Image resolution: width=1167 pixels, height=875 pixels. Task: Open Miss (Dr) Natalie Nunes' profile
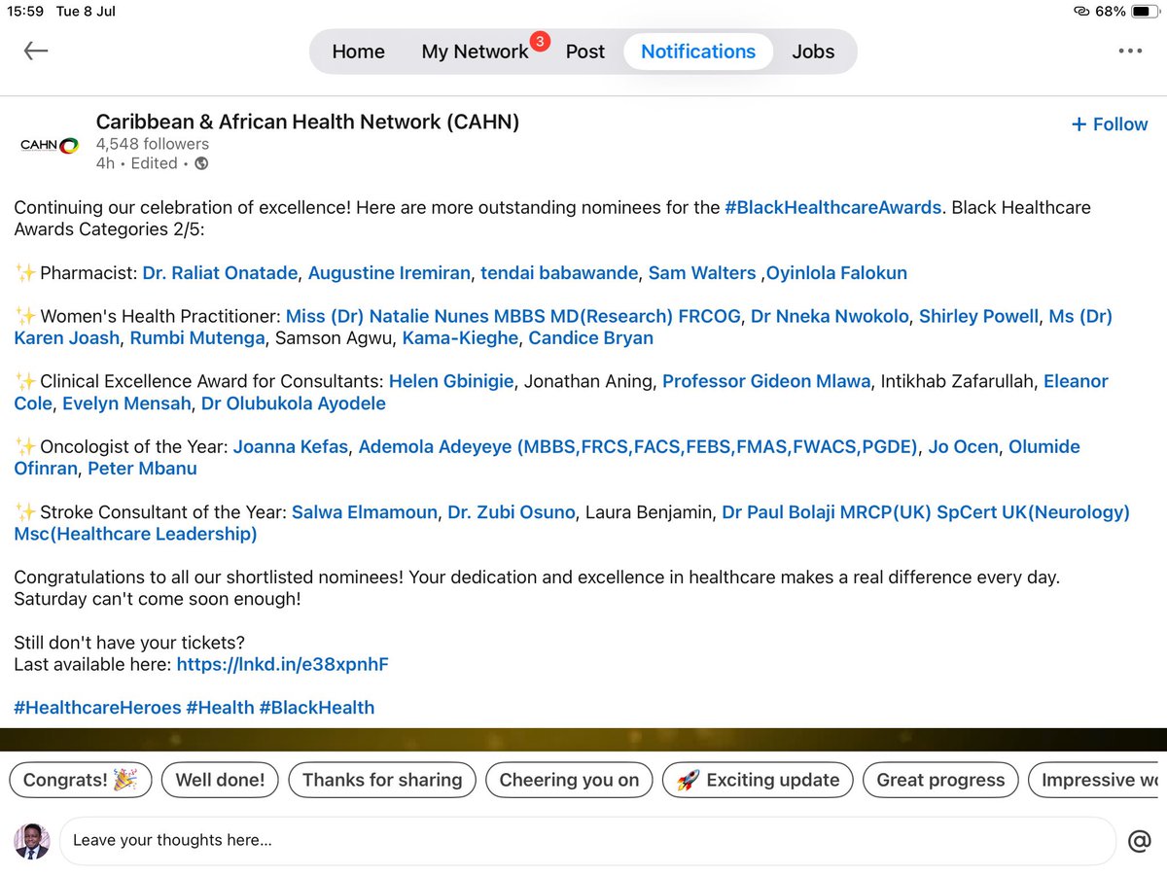click(513, 316)
